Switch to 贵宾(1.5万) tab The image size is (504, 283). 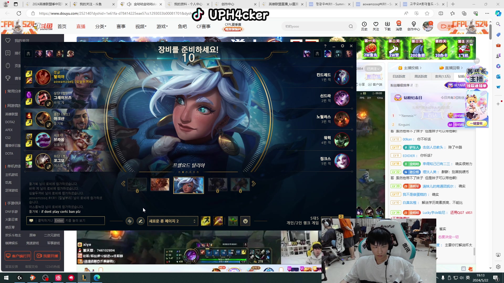[443, 77]
